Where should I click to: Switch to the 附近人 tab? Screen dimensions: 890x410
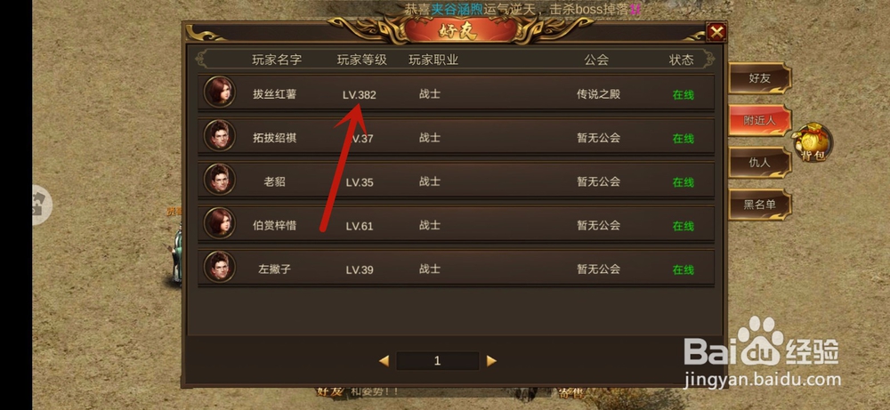point(759,120)
